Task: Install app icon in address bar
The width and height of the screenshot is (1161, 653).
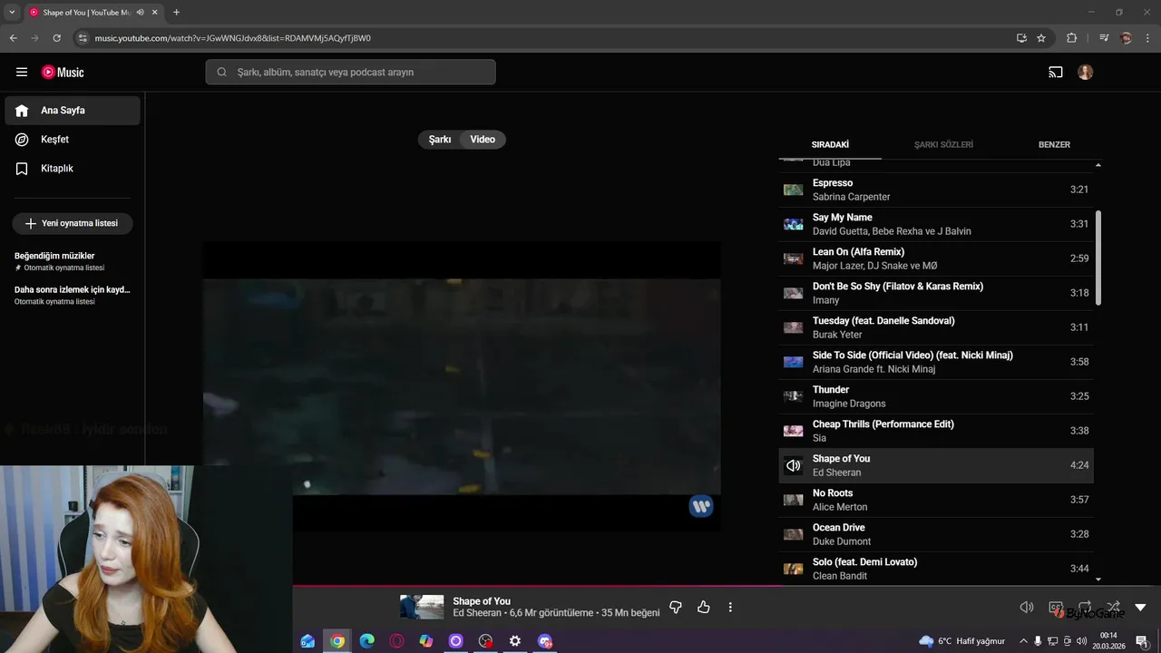Action: point(1021,38)
